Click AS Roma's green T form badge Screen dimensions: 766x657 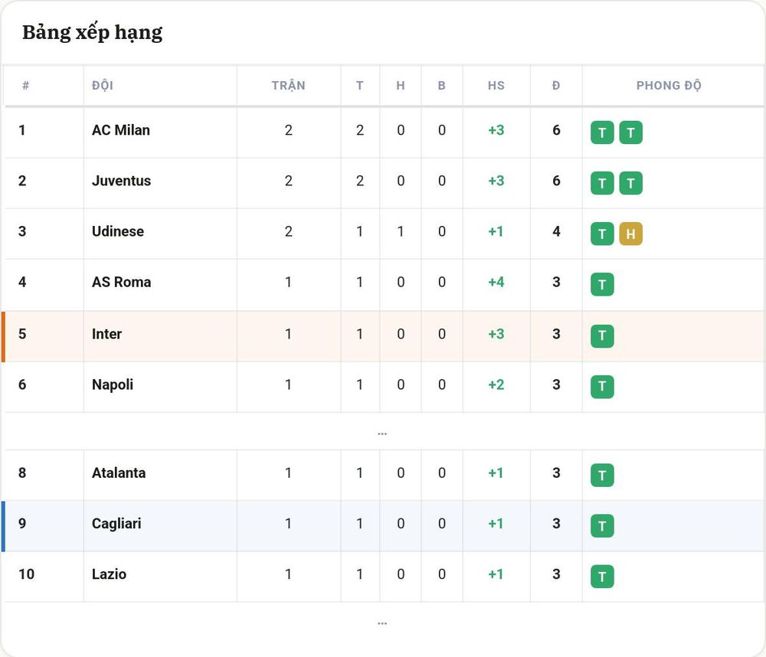click(x=602, y=284)
